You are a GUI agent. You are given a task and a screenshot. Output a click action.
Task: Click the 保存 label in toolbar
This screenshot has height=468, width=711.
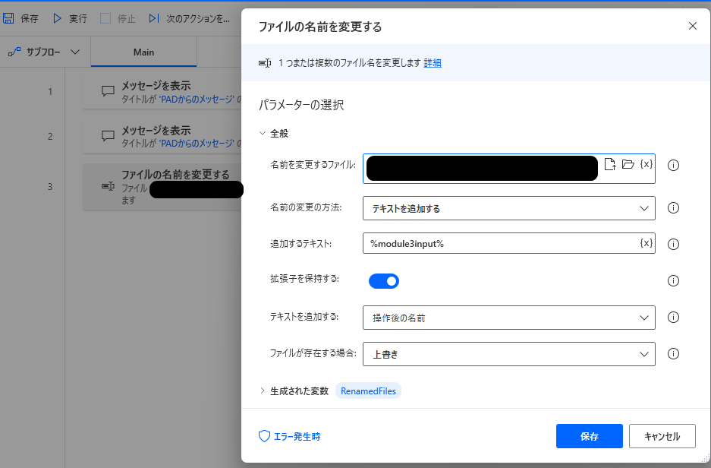(x=30, y=18)
